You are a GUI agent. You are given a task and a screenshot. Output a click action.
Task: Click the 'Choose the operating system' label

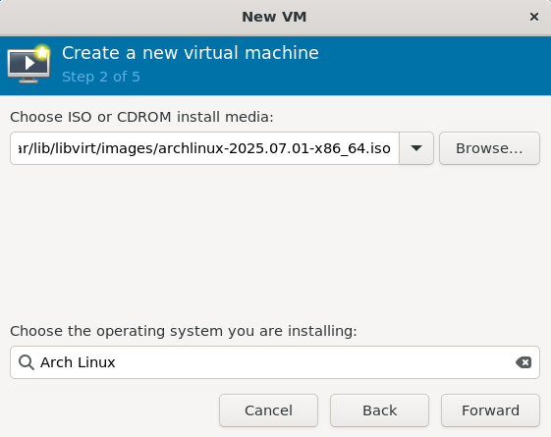tap(184, 331)
